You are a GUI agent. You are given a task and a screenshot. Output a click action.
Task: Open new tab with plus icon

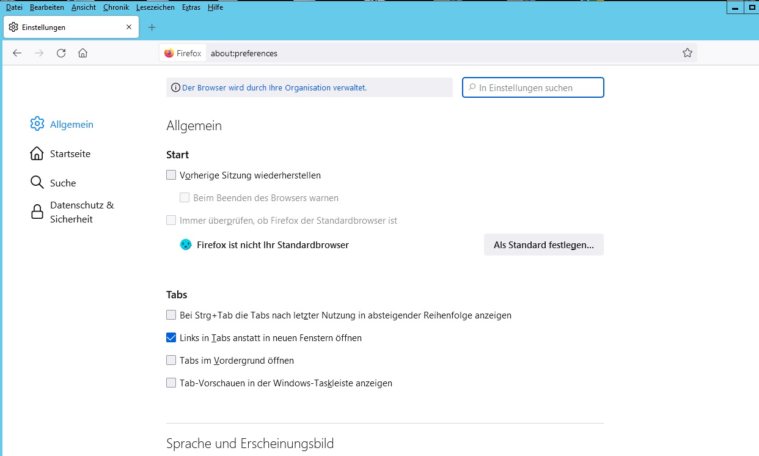pyautogui.click(x=152, y=28)
